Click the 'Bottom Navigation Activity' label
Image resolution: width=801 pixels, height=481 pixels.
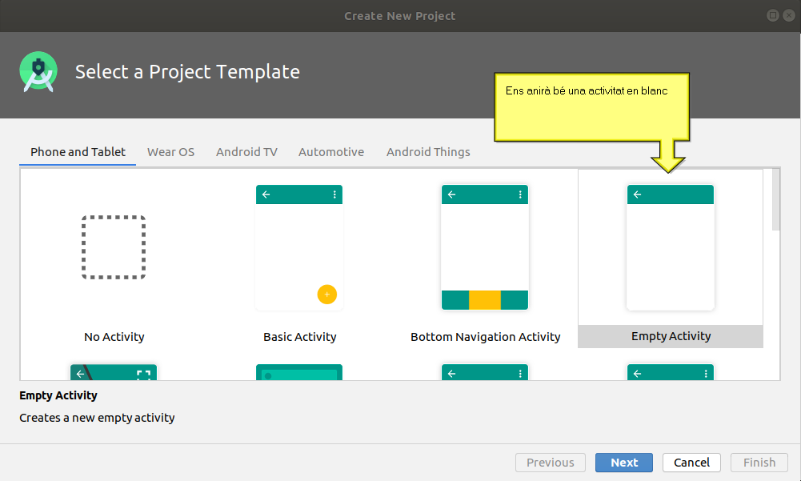click(485, 337)
